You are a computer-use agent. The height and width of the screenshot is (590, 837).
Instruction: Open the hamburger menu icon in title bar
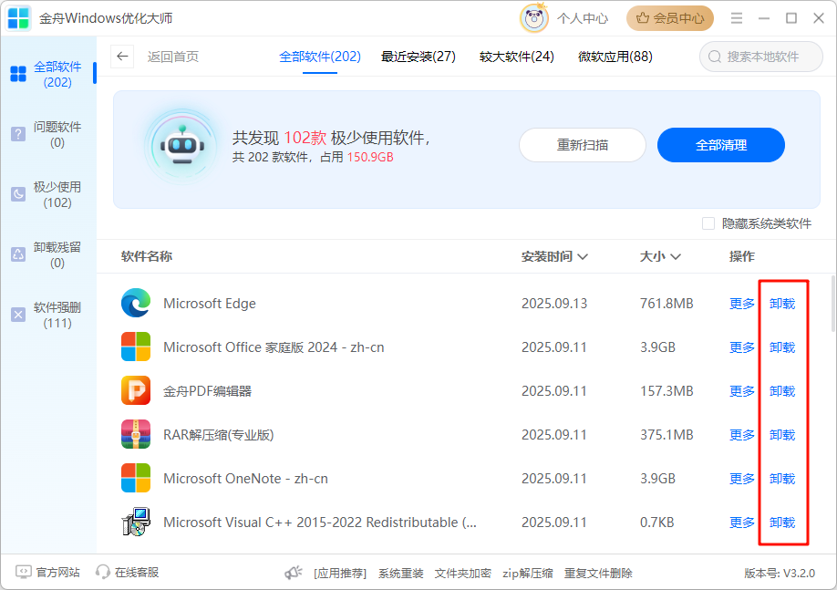pyautogui.click(x=737, y=18)
